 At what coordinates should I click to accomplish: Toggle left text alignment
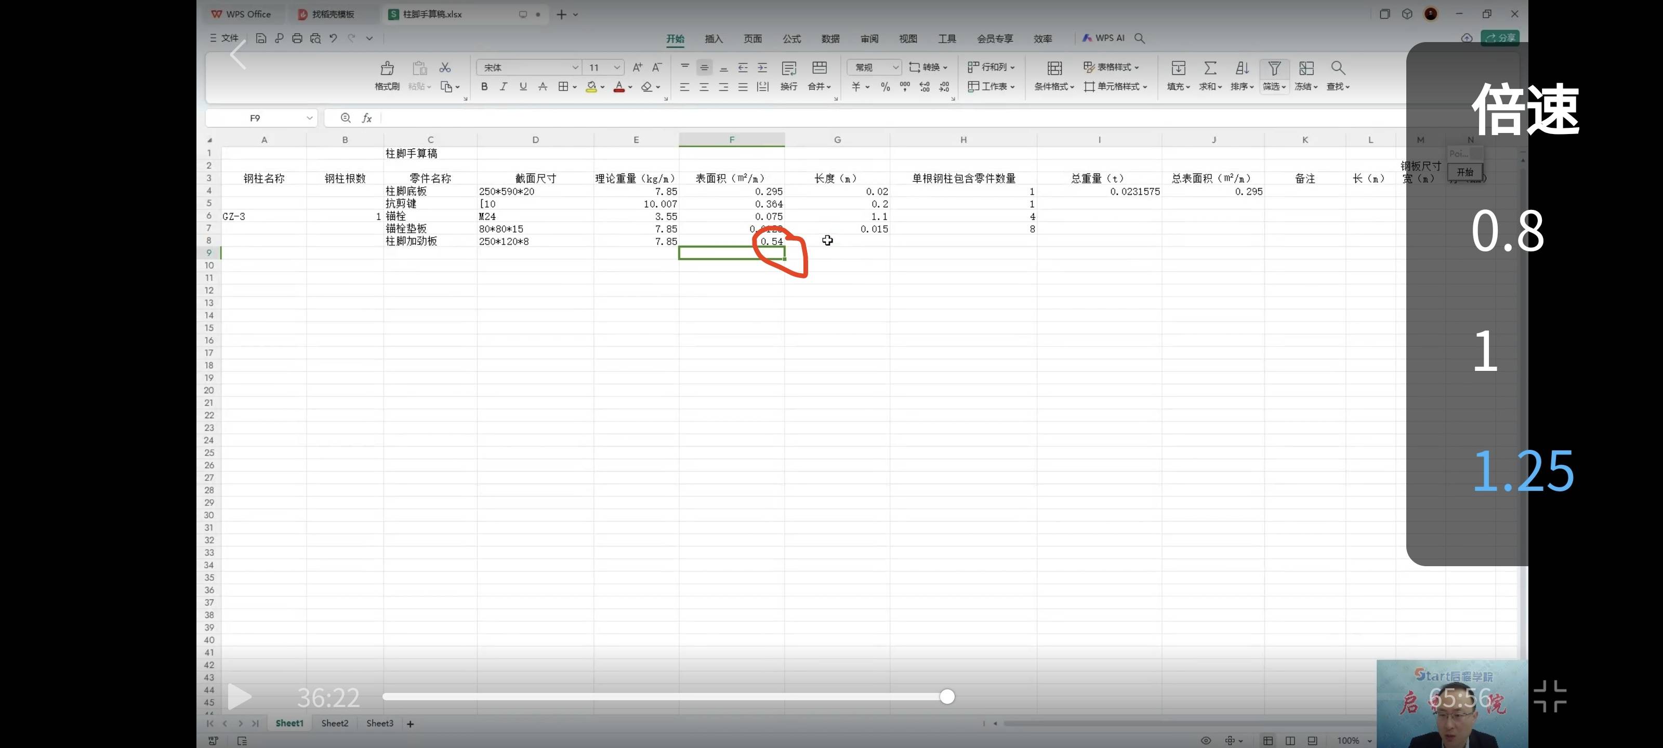pos(684,86)
